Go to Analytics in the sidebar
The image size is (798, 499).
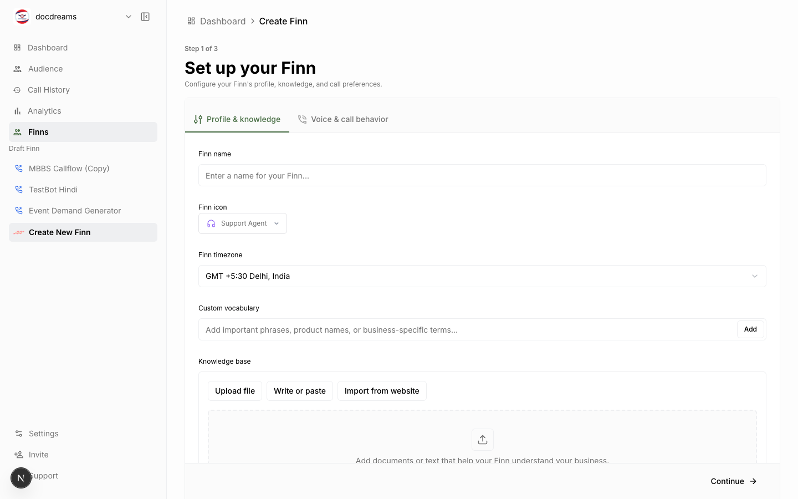click(x=83, y=111)
